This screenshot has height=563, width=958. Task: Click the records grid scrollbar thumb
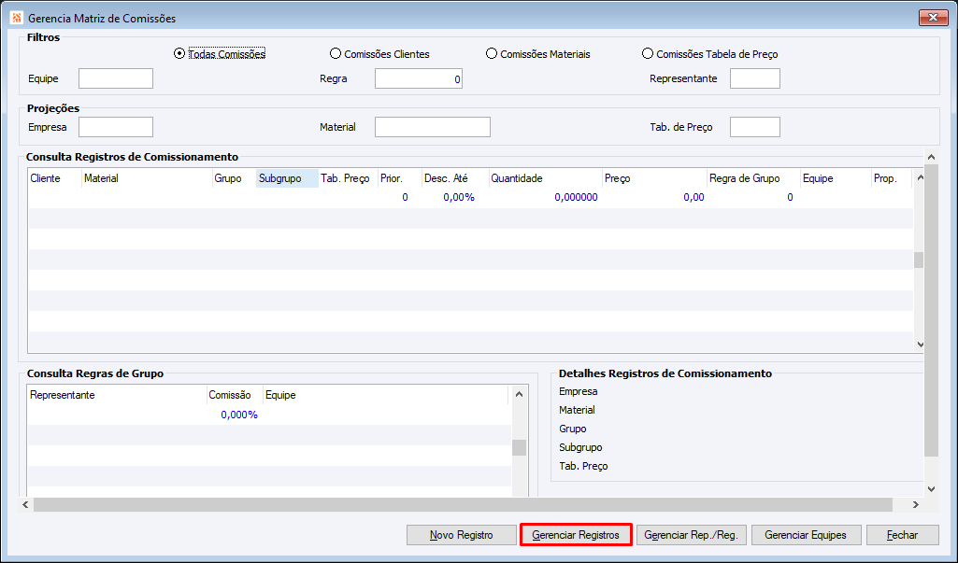tap(919, 260)
